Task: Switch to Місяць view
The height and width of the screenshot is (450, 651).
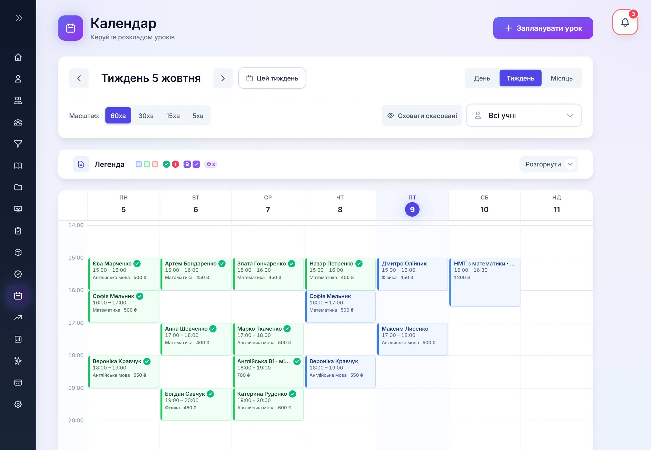Action: (561, 78)
